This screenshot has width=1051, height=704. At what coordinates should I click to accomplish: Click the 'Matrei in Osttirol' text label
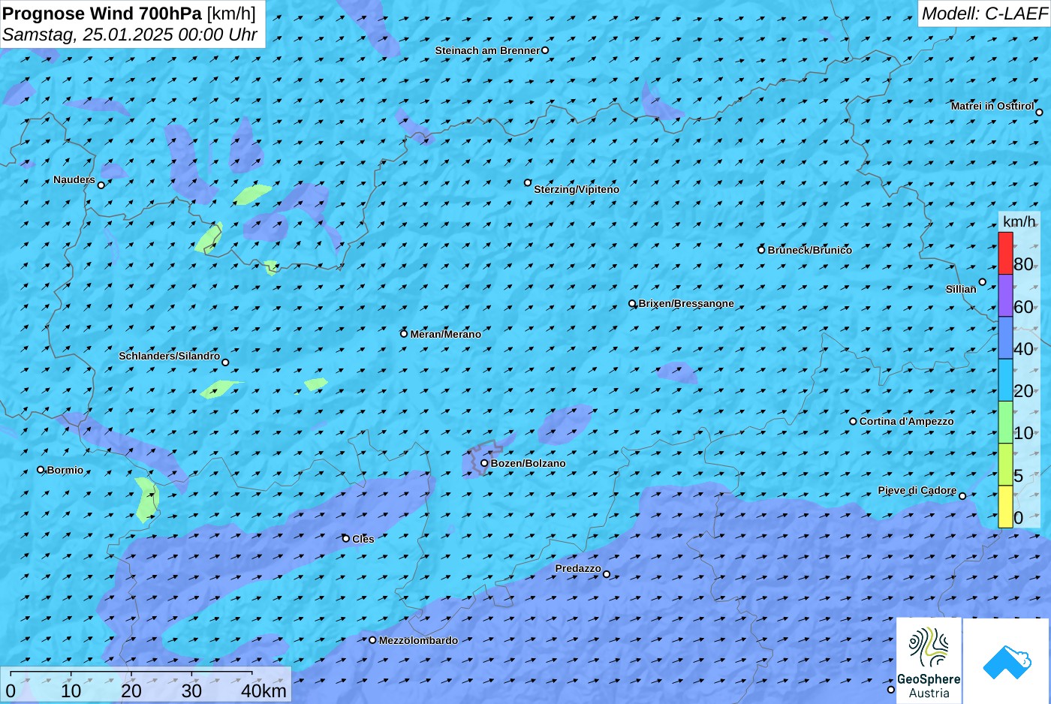pos(992,106)
